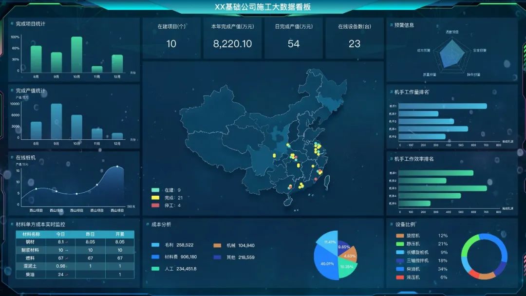526x296 pixels.
Task: Click the 柴油机 blue color swatch
Action: pos(400,269)
